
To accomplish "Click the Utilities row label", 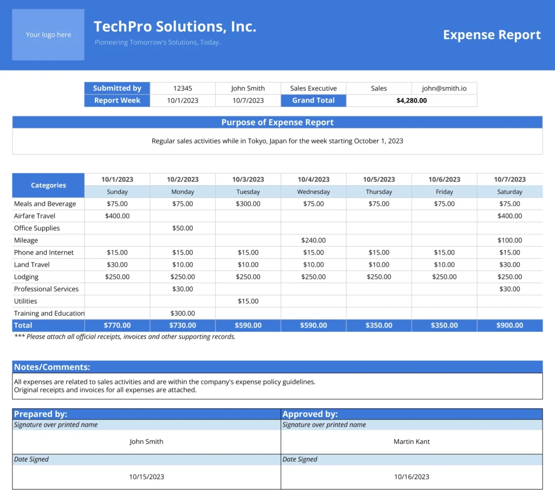I will pos(25,301).
